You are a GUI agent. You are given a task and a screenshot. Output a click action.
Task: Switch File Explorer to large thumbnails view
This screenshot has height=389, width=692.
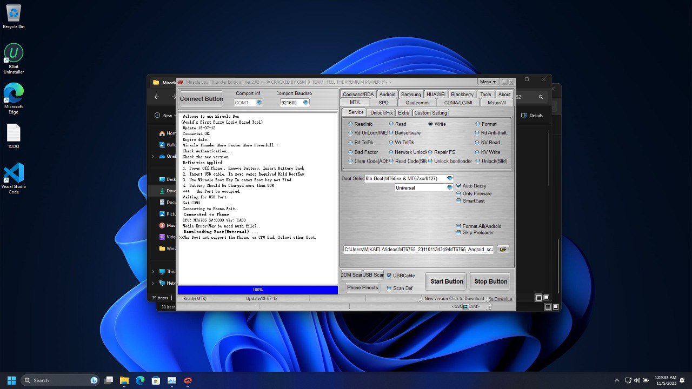pos(546,298)
